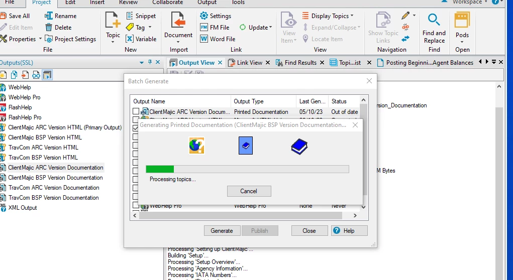Close the Output View tab
Image resolution: width=513 pixels, height=280 pixels.
click(220, 62)
